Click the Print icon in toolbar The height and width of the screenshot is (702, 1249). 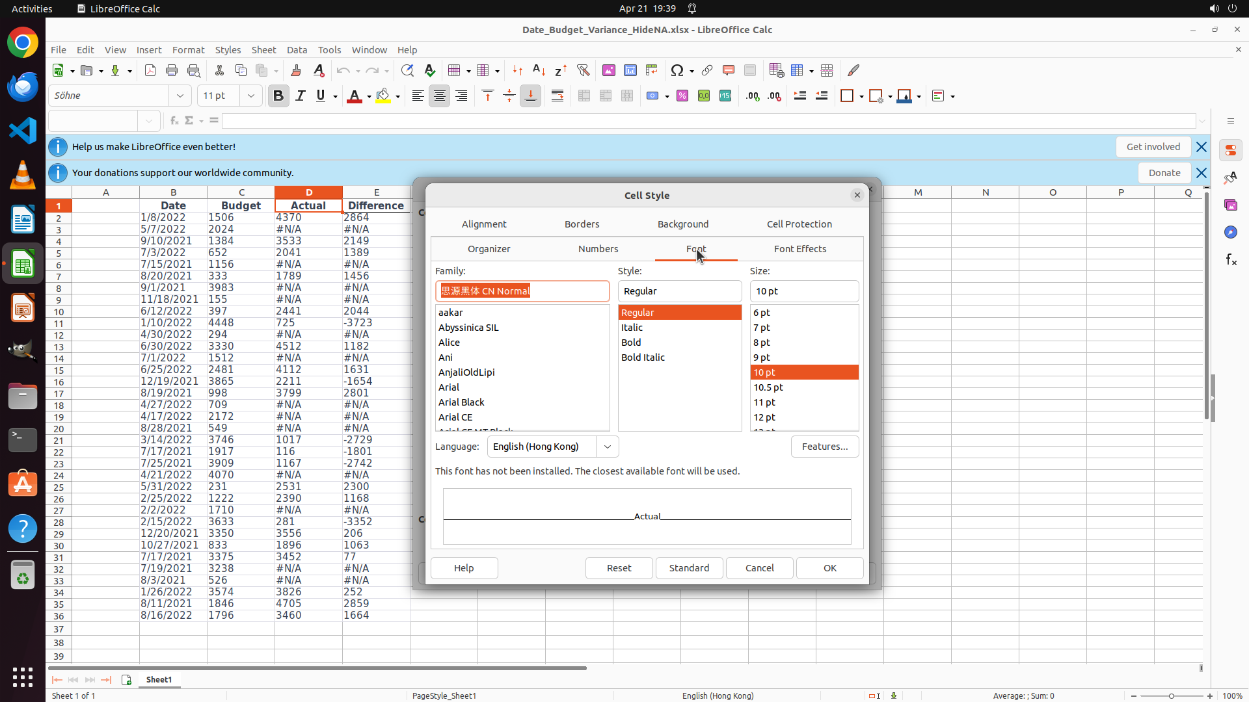click(172, 70)
